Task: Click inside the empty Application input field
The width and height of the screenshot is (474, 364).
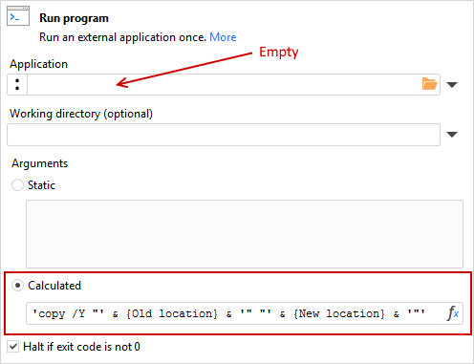Action: [223, 84]
